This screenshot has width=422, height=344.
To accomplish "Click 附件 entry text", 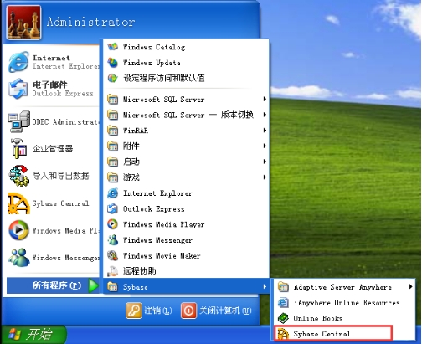I will pos(131,146).
